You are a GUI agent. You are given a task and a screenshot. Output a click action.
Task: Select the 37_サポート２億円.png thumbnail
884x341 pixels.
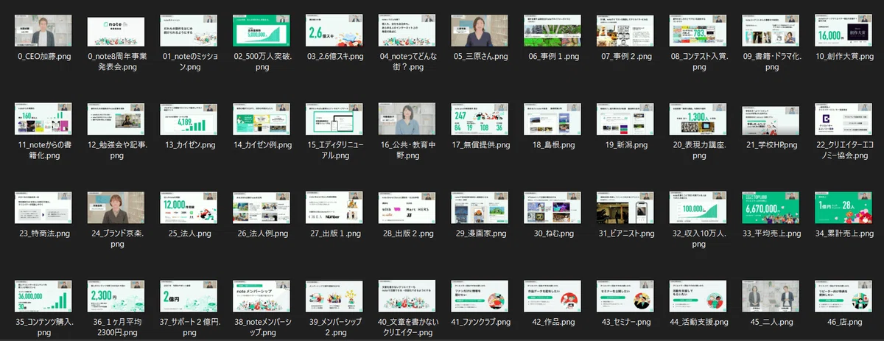(189, 297)
